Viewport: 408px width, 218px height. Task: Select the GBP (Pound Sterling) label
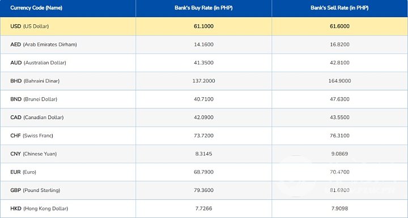(x=35, y=190)
